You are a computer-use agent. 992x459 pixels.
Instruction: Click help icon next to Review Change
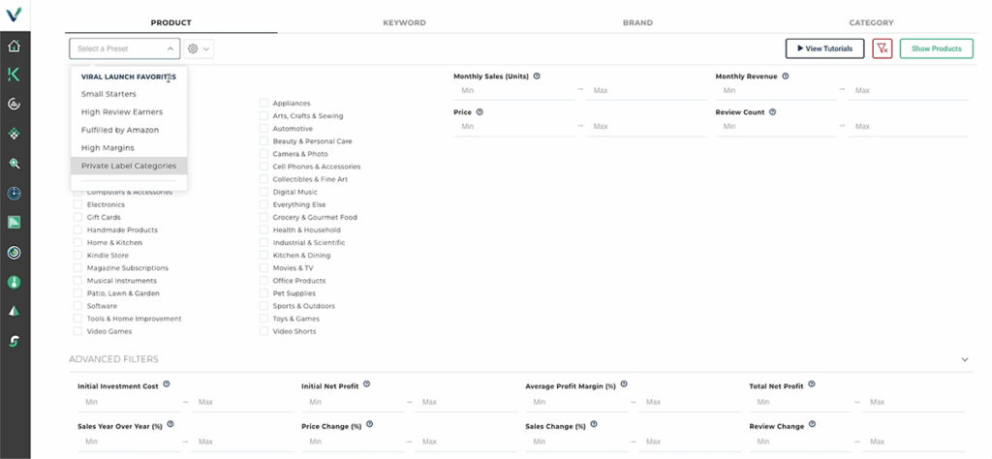(x=813, y=424)
